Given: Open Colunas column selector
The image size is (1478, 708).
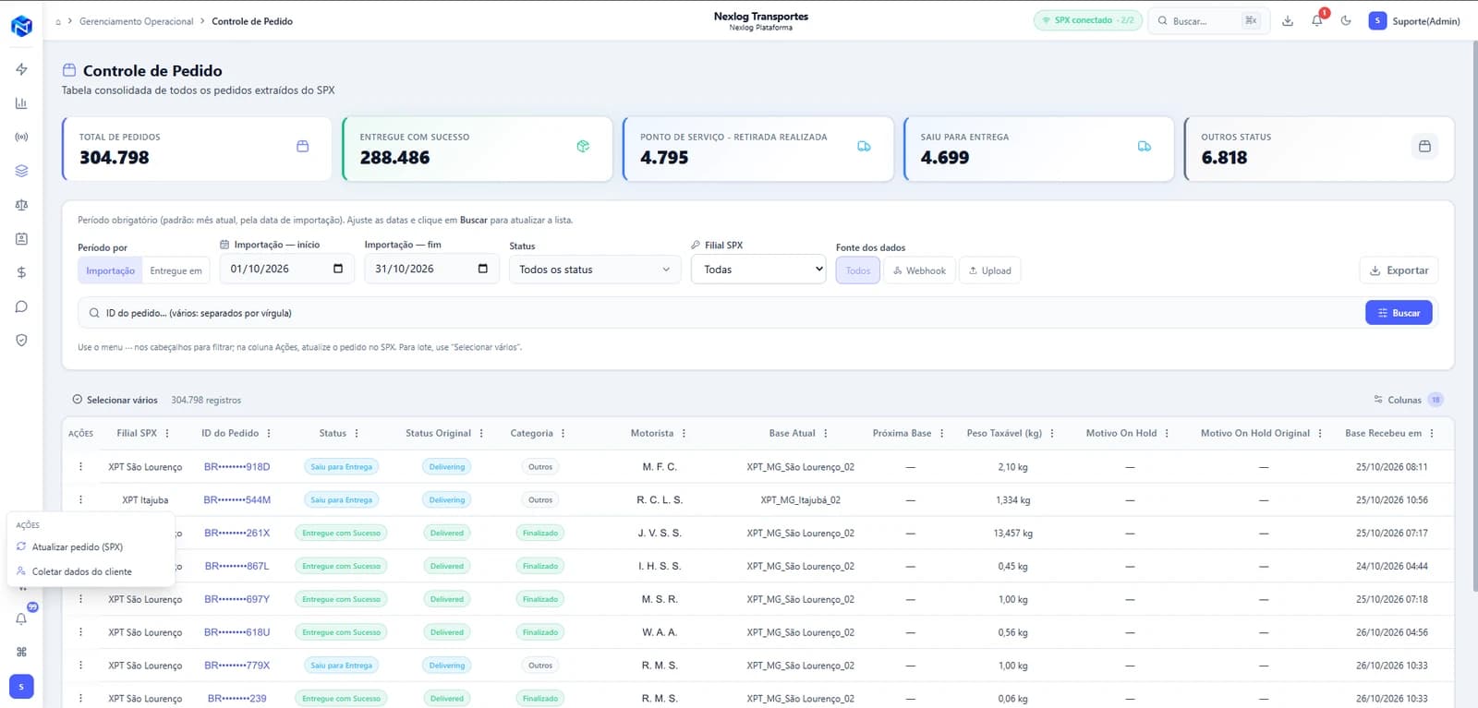Looking at the screenshot, I should [x=1408, y=400].
